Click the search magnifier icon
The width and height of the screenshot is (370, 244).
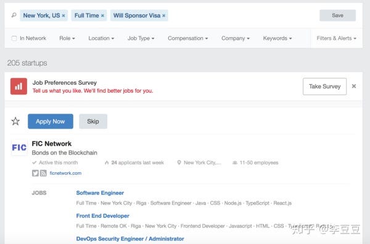tap(14, 15)
